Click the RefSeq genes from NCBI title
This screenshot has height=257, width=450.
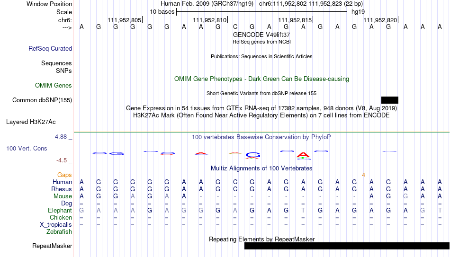click(x=261, y=42)
